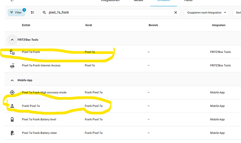Click the Battery level icon
Screen dimensions: 241x143
coord(12,119)
